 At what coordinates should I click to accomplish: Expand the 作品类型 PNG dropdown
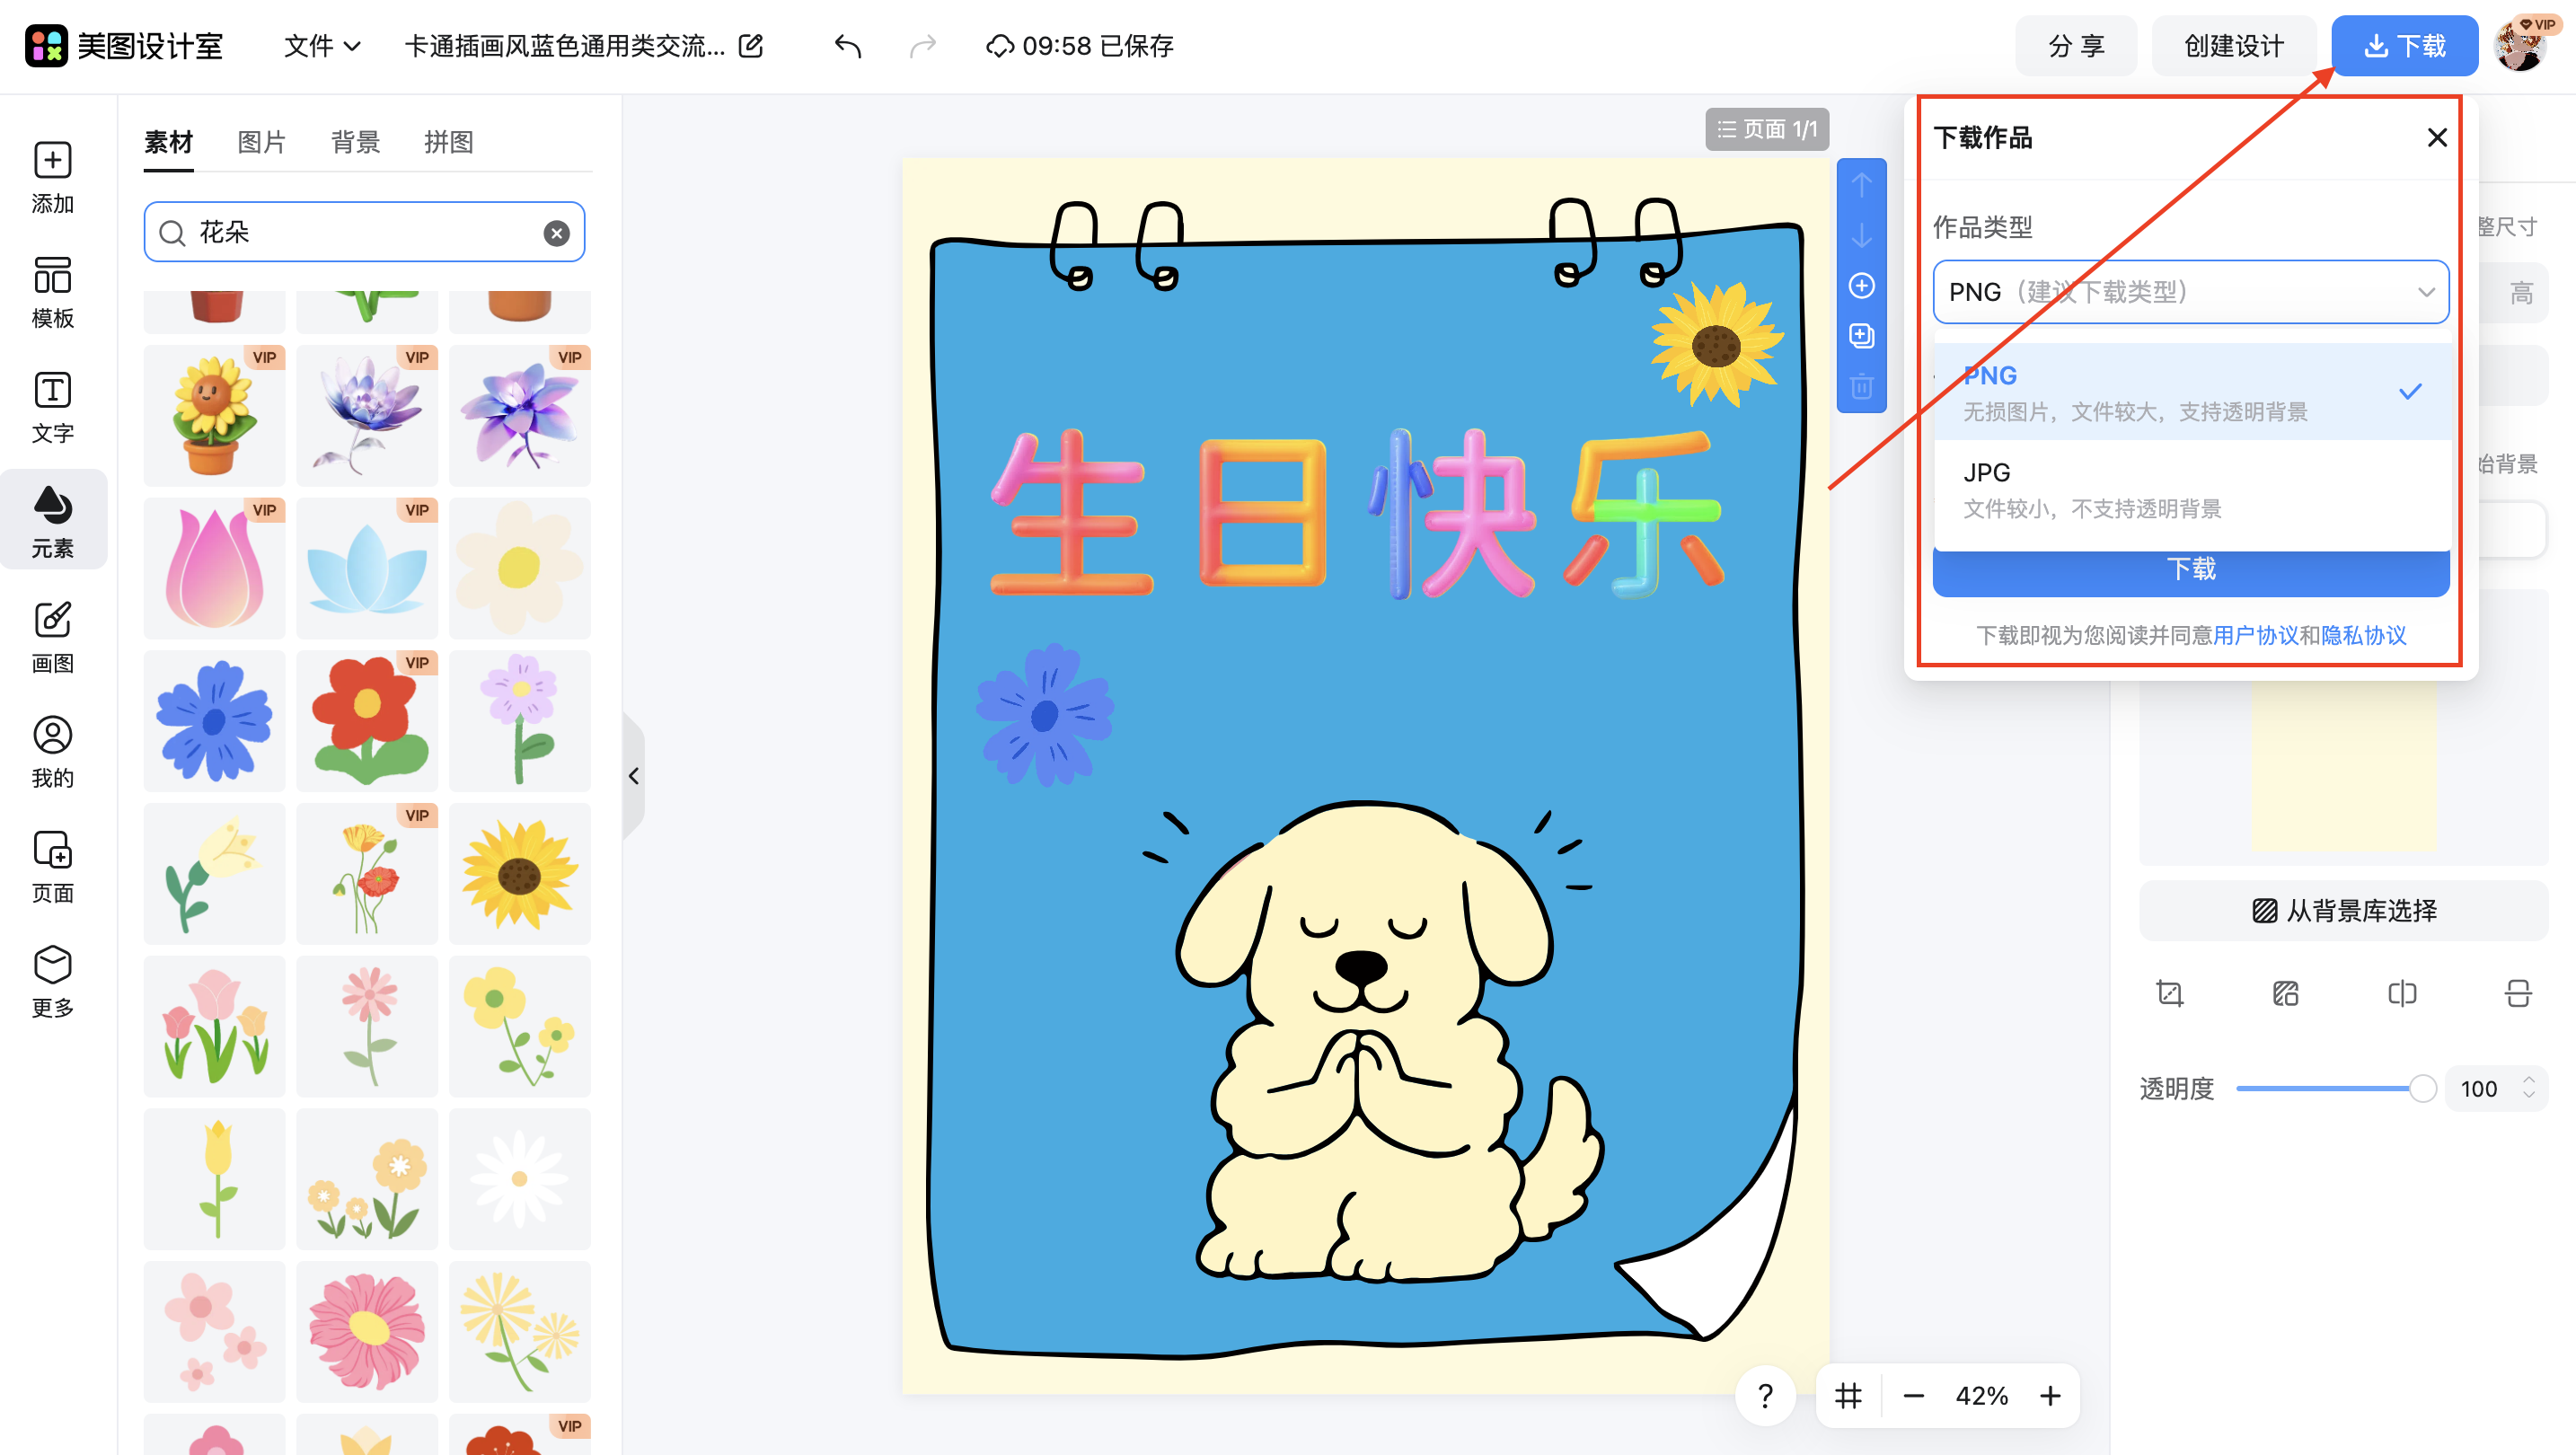[2191, 292]
